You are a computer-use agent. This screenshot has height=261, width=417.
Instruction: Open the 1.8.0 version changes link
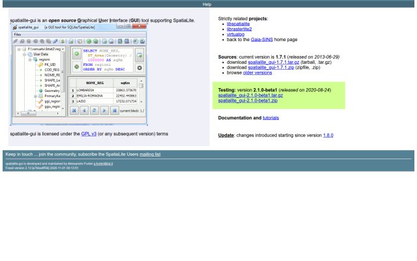coord(328,135)
